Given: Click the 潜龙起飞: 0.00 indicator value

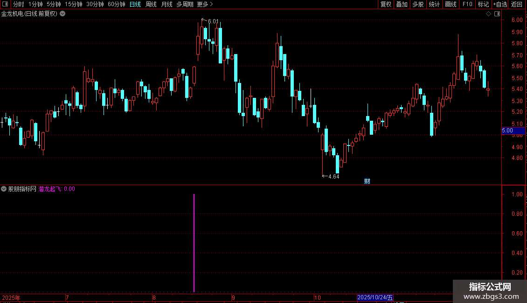Looking at the screenshot, I should tap(57, 189).
